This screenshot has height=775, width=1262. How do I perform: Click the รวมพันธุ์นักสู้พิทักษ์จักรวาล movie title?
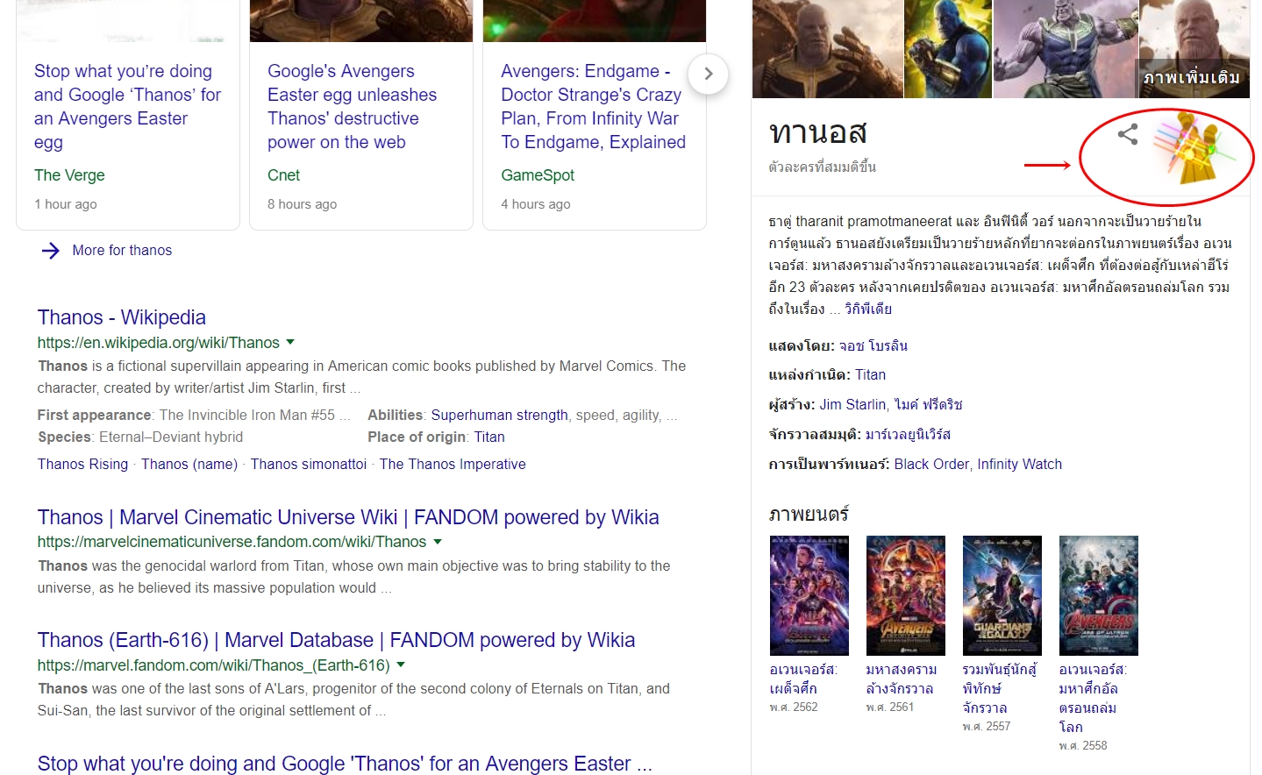(x=1000, y=688)
